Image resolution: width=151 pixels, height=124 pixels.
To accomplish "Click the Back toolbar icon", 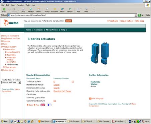I will click(x=4, y=9).
